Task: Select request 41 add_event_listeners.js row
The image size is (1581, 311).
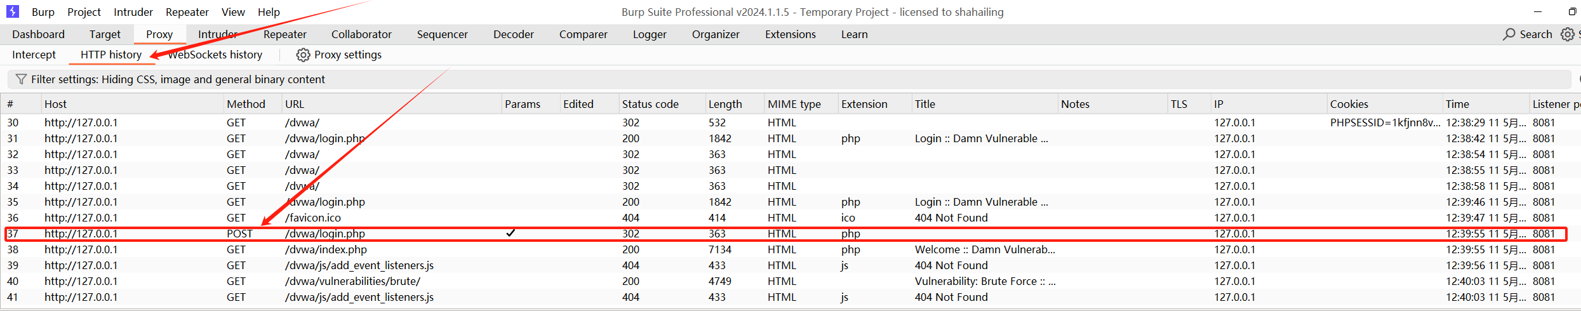Action: (x=790, y=297)
